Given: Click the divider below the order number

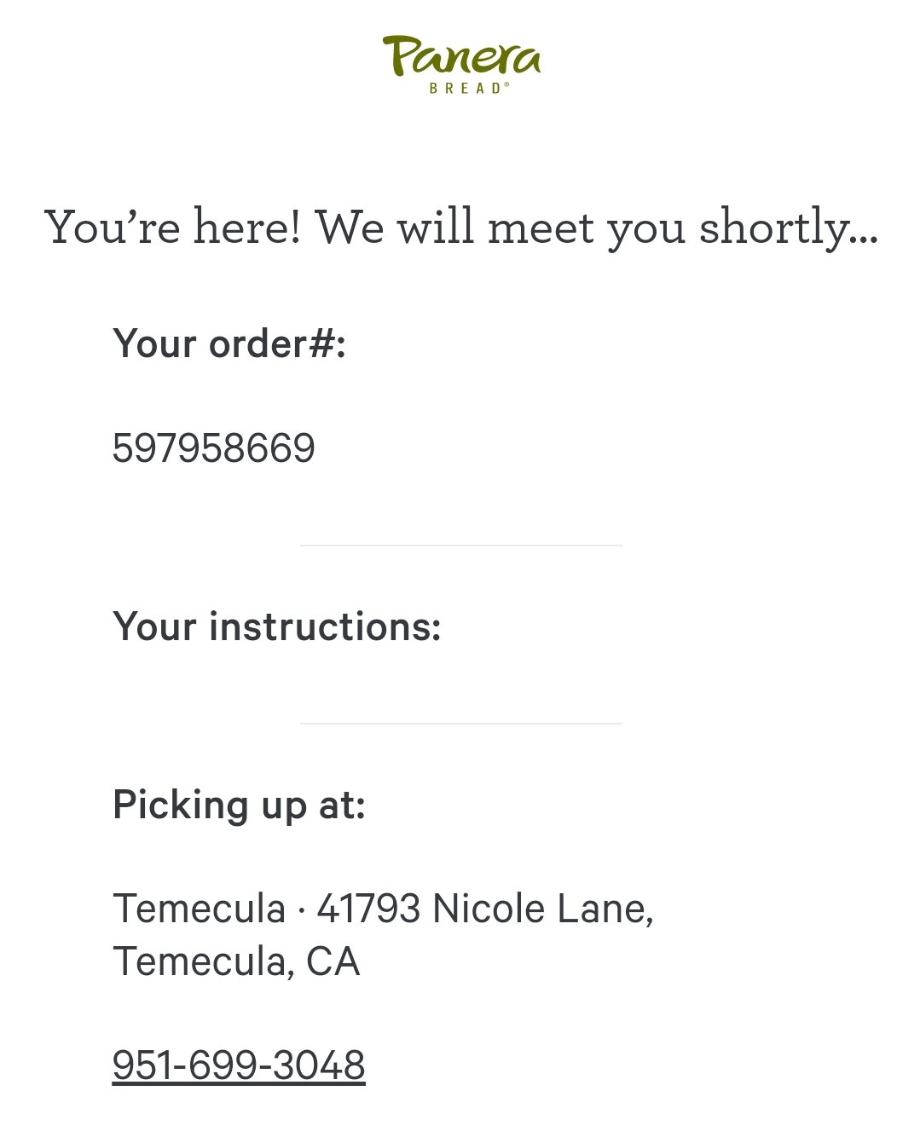Looking at the screenshot, I should (460, 546).
